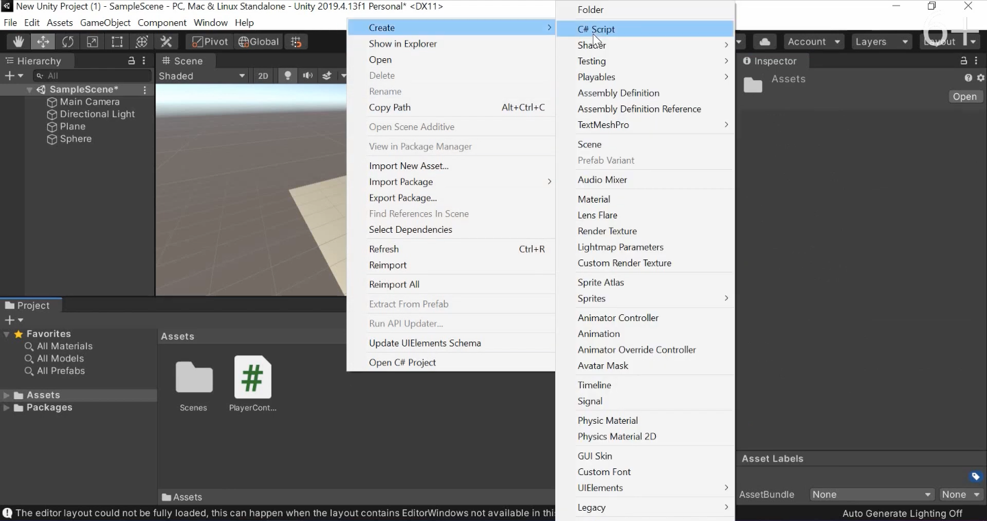Collapse the SampleScene hierarchy tree
The height and width of the screenshot is (521, 987).
coord(29,90)
